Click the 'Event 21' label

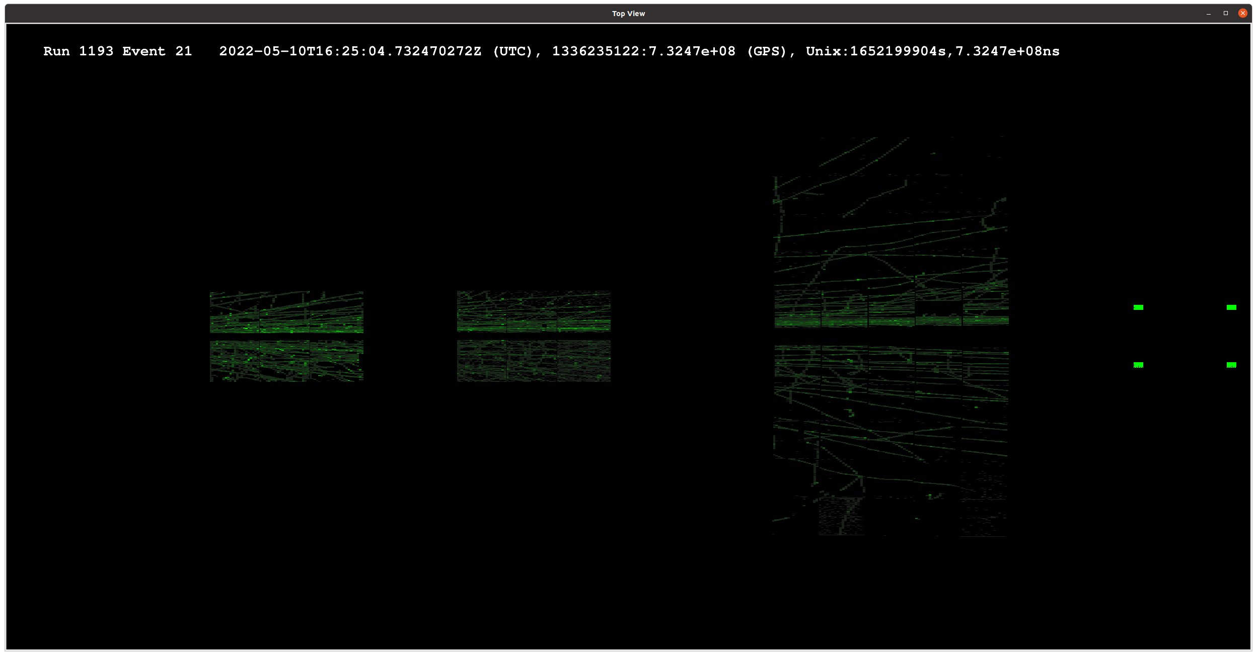pyautogui.click(x=157, y=51)
